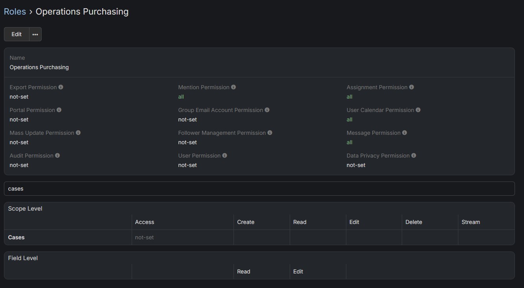Click the Cases row label in Scope Level
Image resolution: width=524 pixels, height=288 pixels.
click(17, 237)
